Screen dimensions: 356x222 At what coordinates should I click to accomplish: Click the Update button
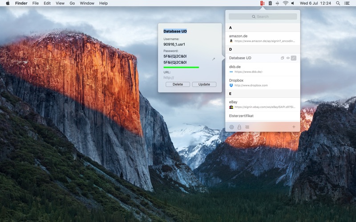[x=204, y=84]
